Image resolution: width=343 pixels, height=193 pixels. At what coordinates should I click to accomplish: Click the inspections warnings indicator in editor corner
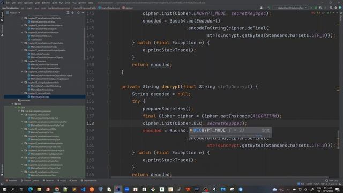click(x=321, y=13)
